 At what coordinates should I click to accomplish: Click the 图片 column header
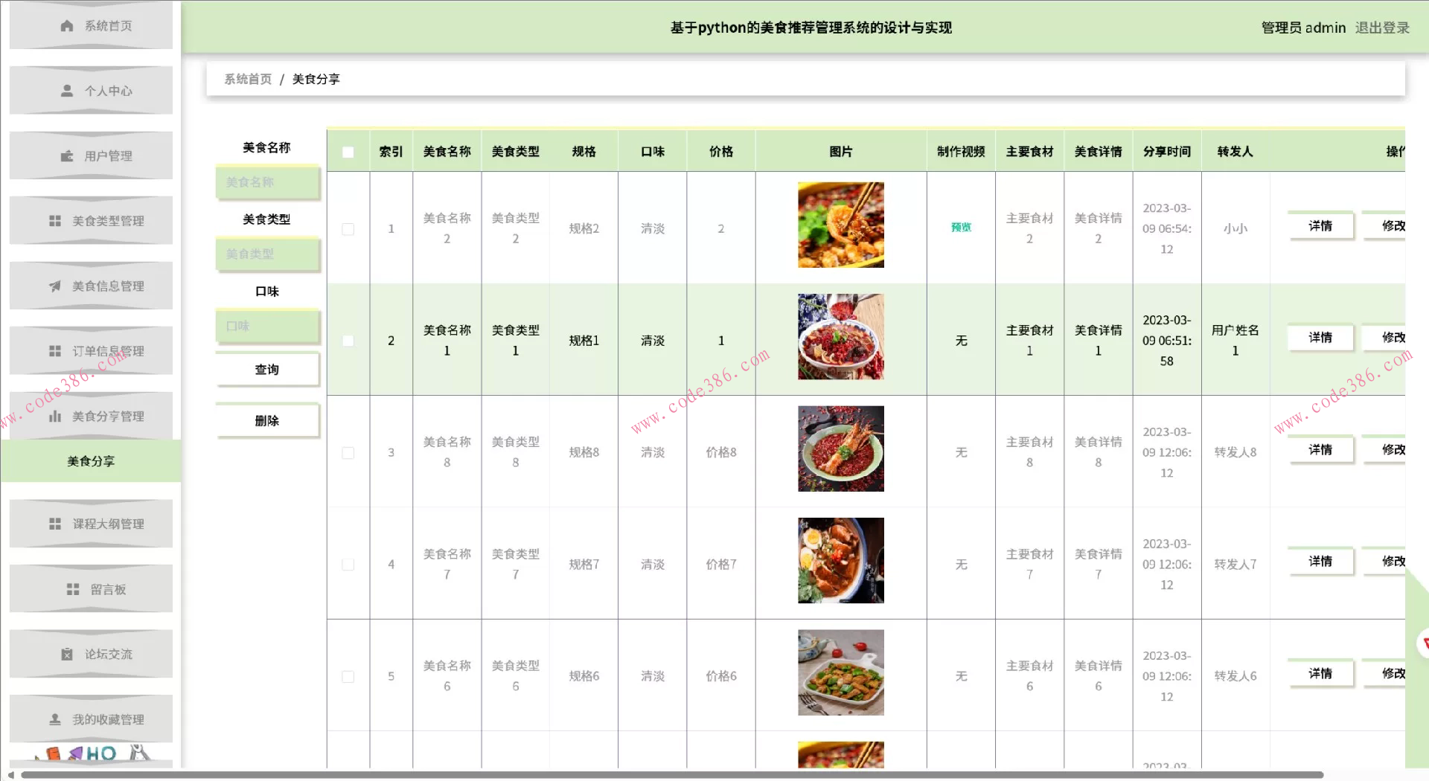pyautogui.click(x=841, y=152)
